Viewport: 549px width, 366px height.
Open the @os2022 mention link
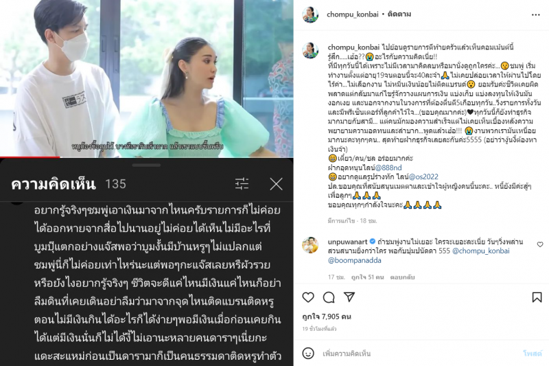(x=423, y=177)
